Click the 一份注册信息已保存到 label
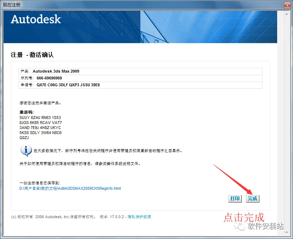Image resolution: width=293 pixels, height=239 pixels. [x=40, y=183]
